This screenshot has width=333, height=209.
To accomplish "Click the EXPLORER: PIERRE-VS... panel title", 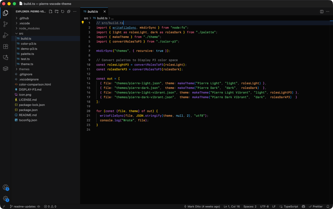I will 31,12.
